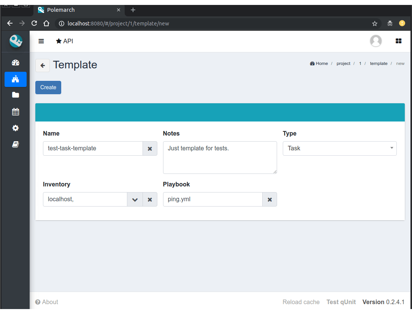The height and width of the screenshot is (314, 412).
Task: Click the 'new' breadcrumb text
Action: (400, 63)
